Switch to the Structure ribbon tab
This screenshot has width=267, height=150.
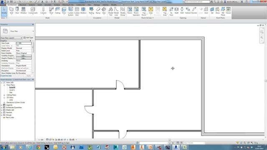[23, 5]
